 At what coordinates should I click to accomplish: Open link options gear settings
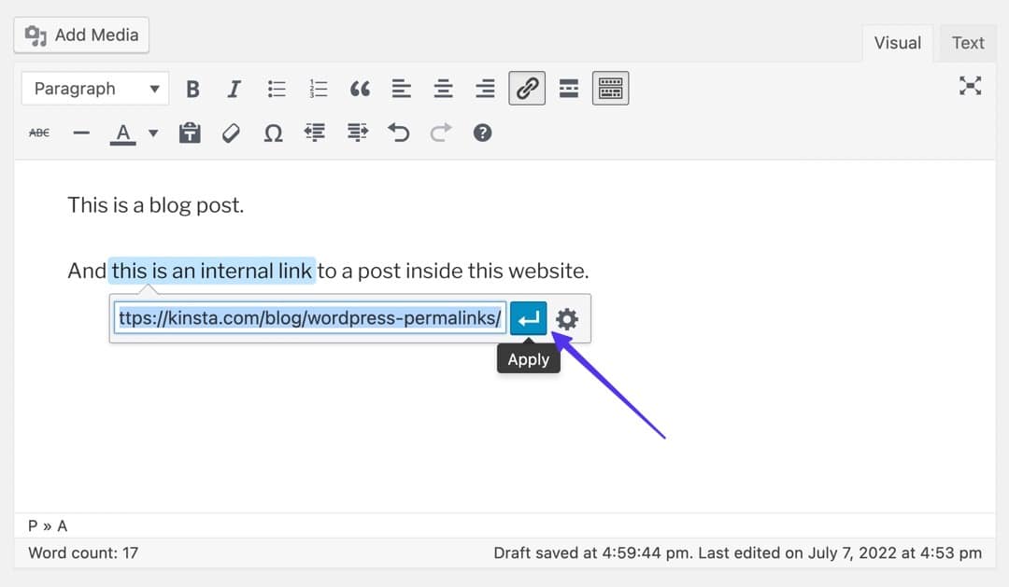(567, 319)
